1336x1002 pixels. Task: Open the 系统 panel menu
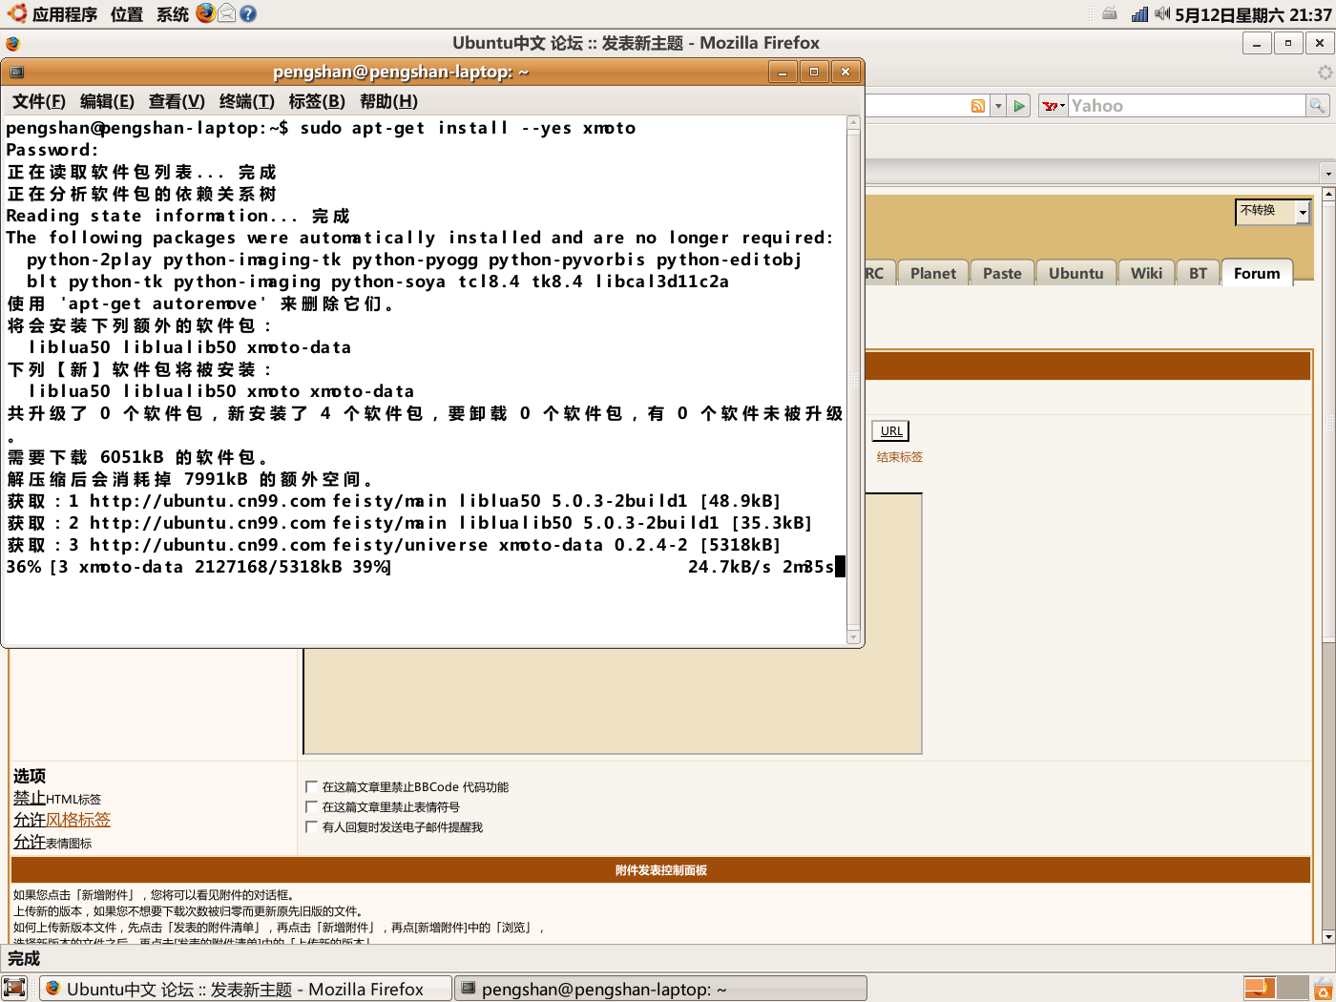coord(173,14)
